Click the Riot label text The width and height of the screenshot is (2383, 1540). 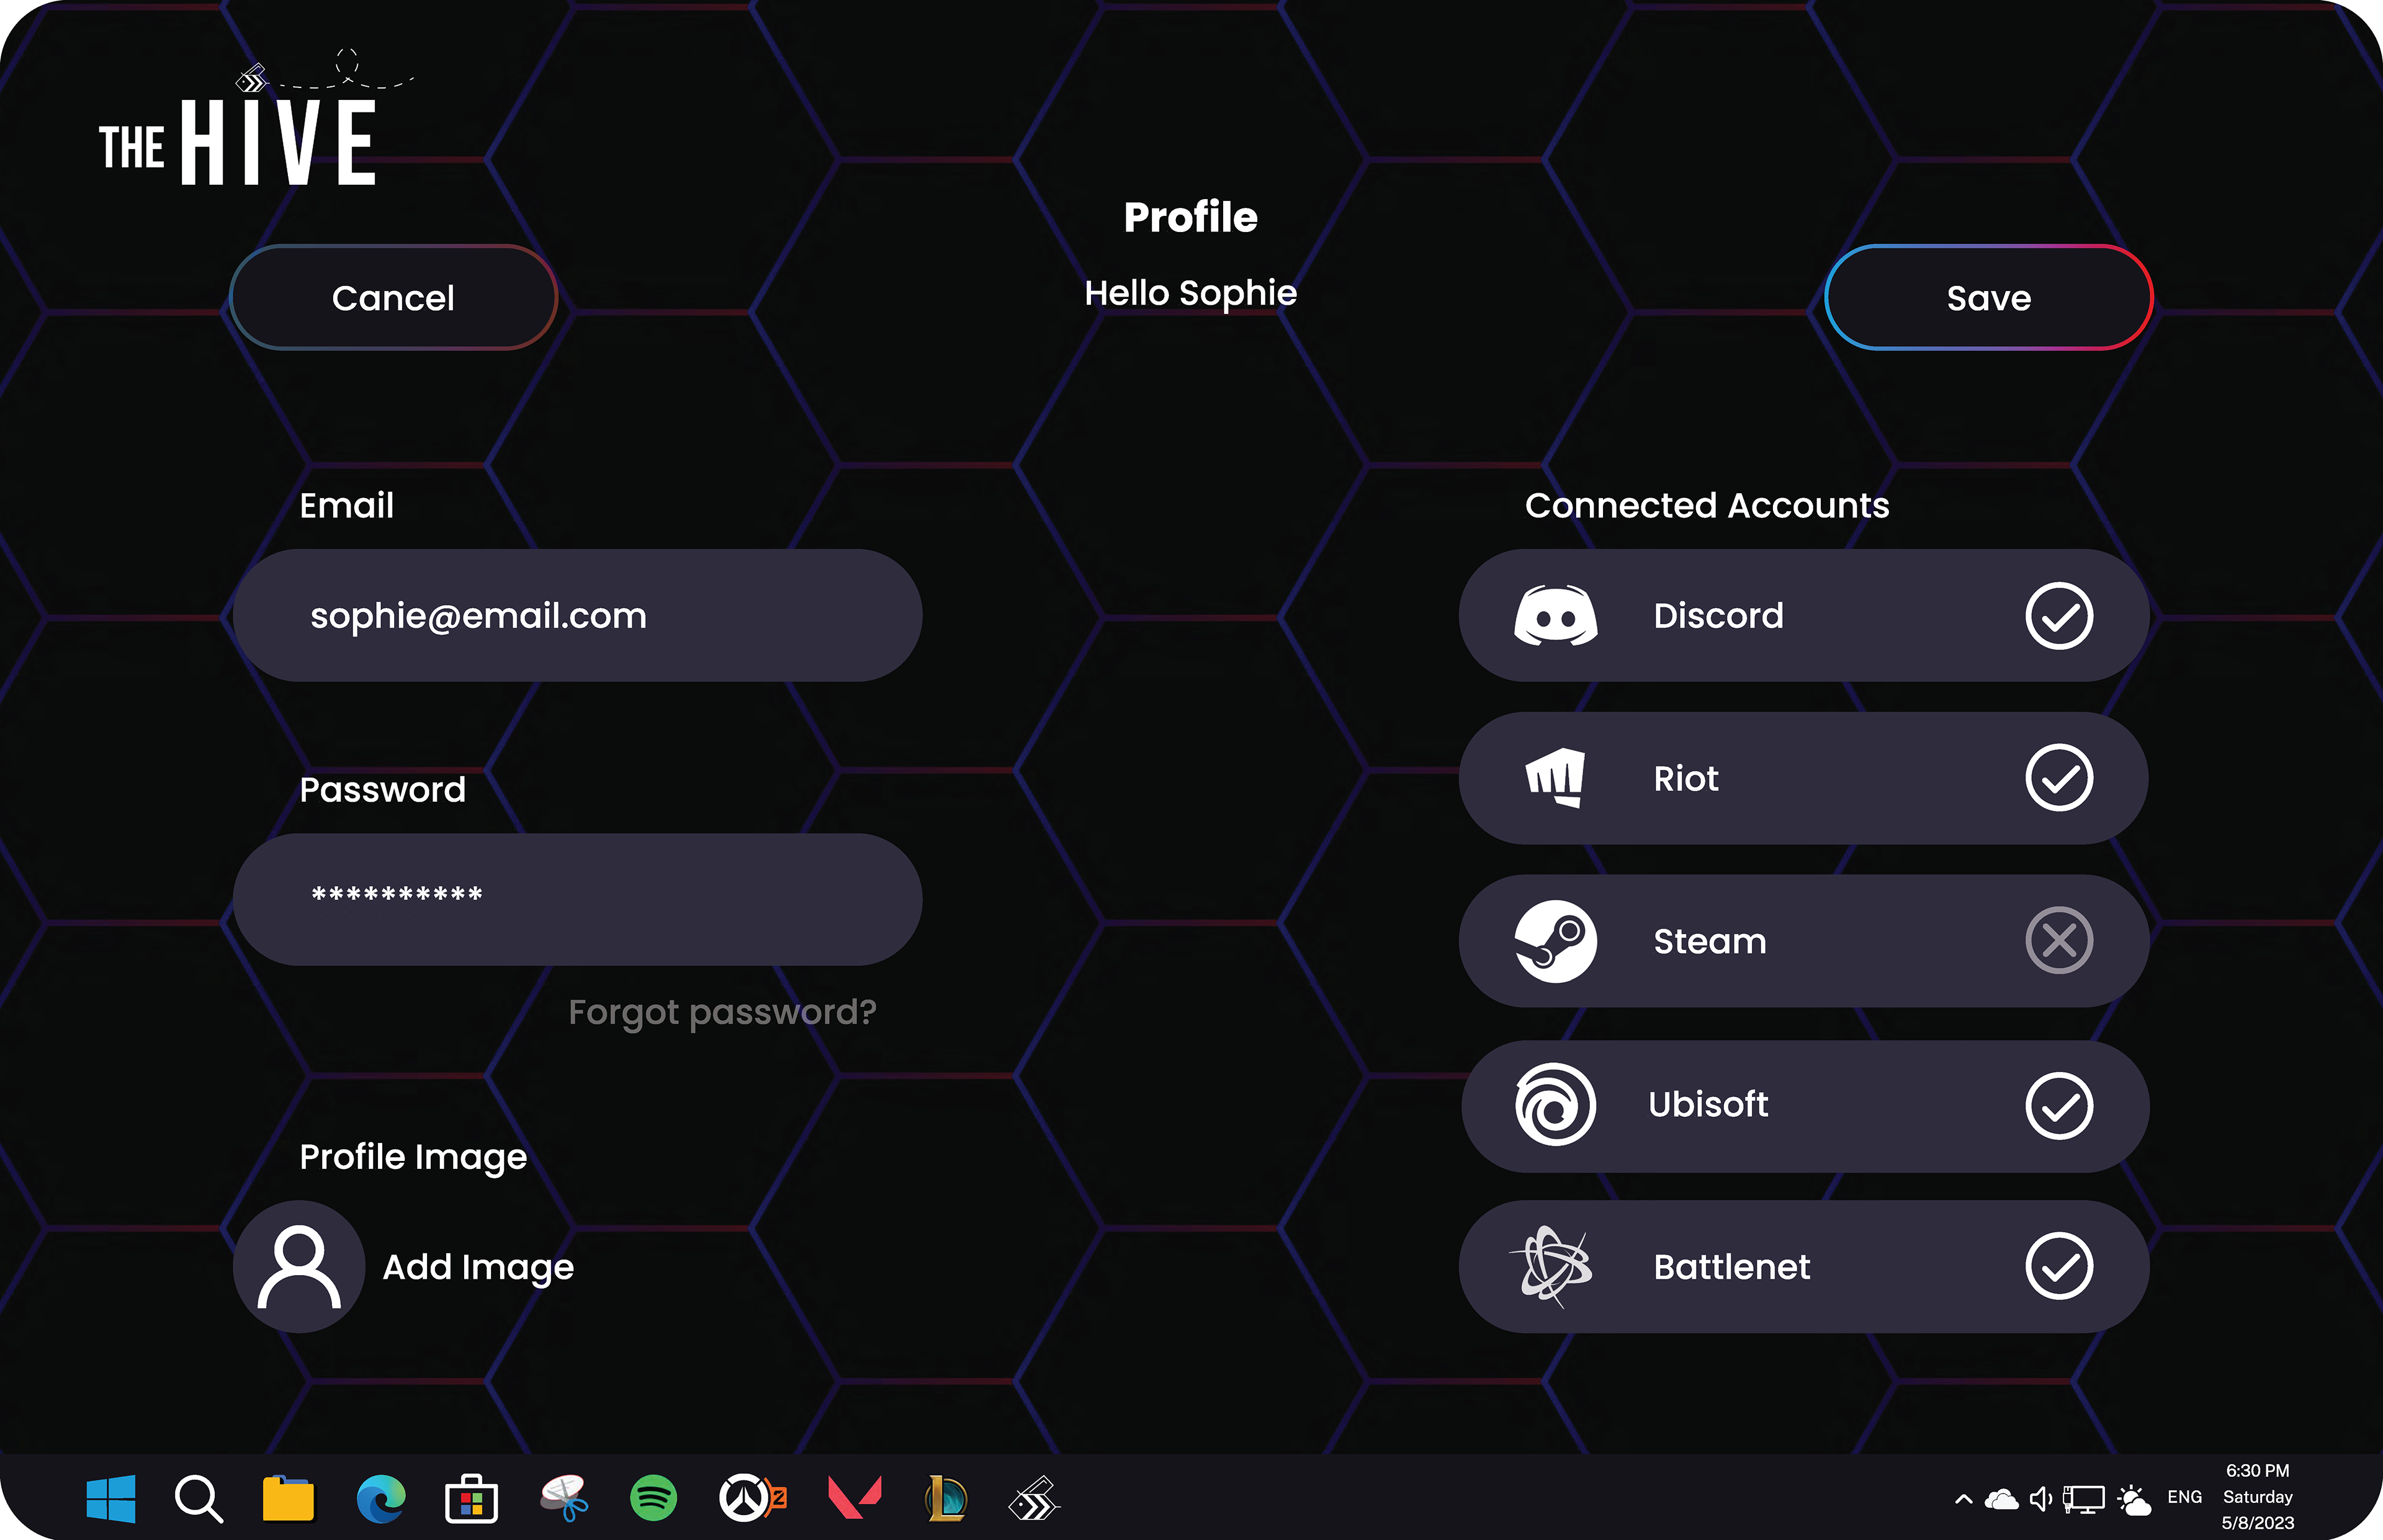(x=1686, y=779)
